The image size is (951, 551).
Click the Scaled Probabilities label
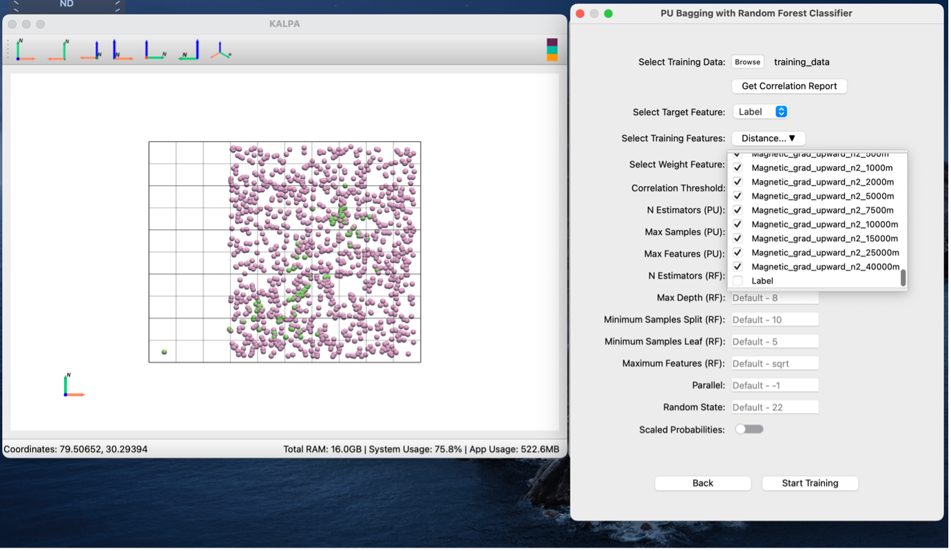[682, 430]
